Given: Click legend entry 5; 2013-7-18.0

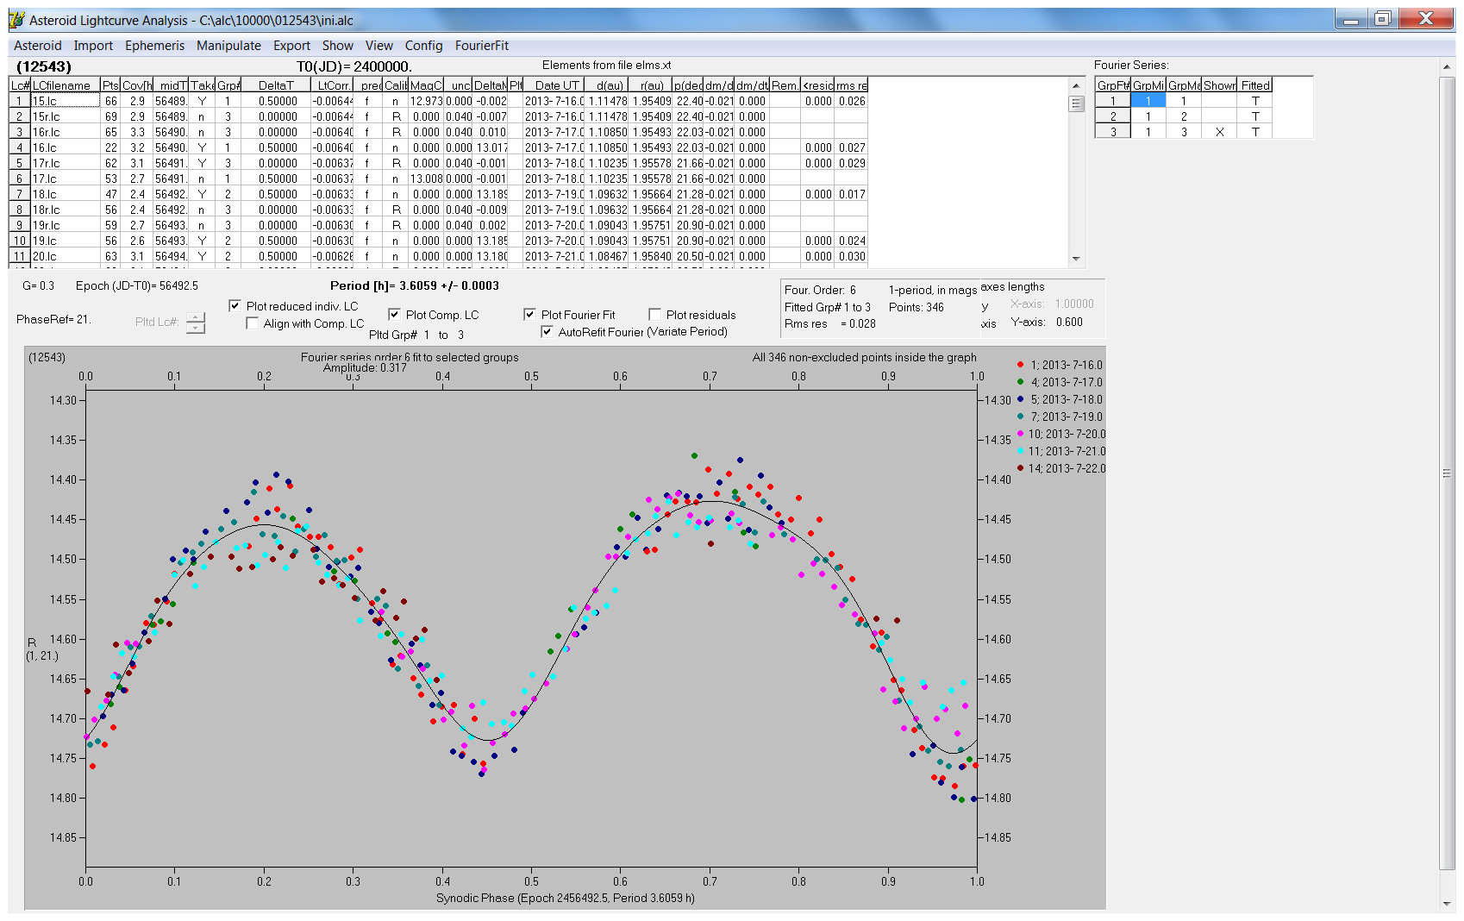Looking at the screenshot, I should [1060, 399].
